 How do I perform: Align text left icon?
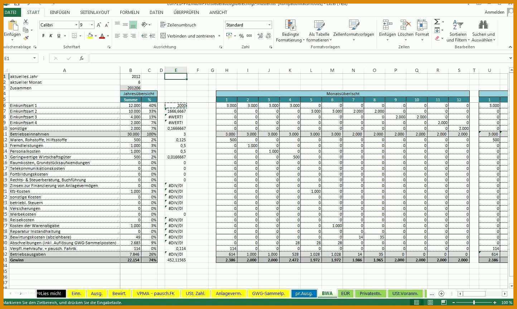[x=117, y=36]
